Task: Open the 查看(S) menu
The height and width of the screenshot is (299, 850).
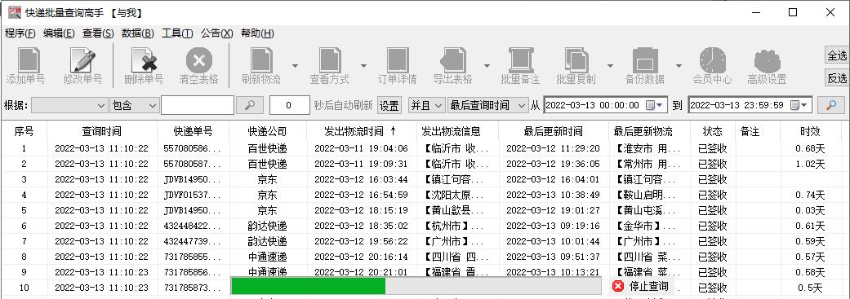Action: coord(98,33)
